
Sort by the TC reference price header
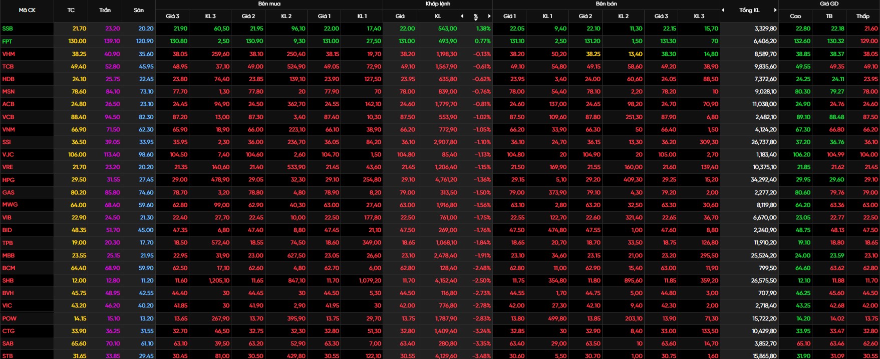click(x=71, y=10)
